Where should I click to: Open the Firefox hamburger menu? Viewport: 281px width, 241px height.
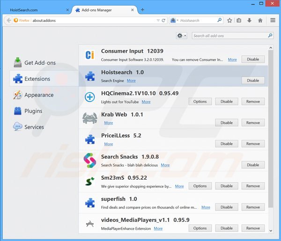point(273,20)
